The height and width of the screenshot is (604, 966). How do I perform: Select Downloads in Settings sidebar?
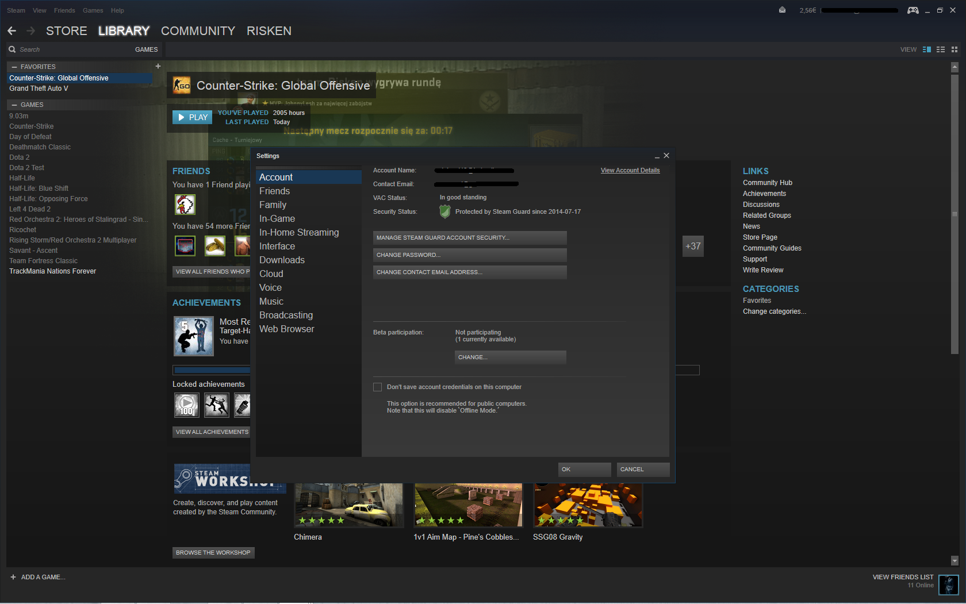(x=282, y=260)
